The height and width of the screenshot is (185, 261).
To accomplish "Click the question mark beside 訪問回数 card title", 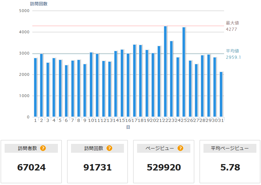I will pyautogui.click(x=109, y=148).
